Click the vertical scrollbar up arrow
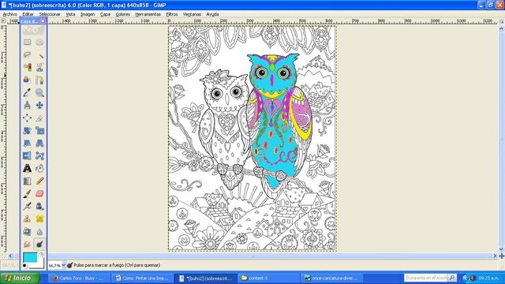The height and width of the screenshot is (284, 505). tap(502, 28)
